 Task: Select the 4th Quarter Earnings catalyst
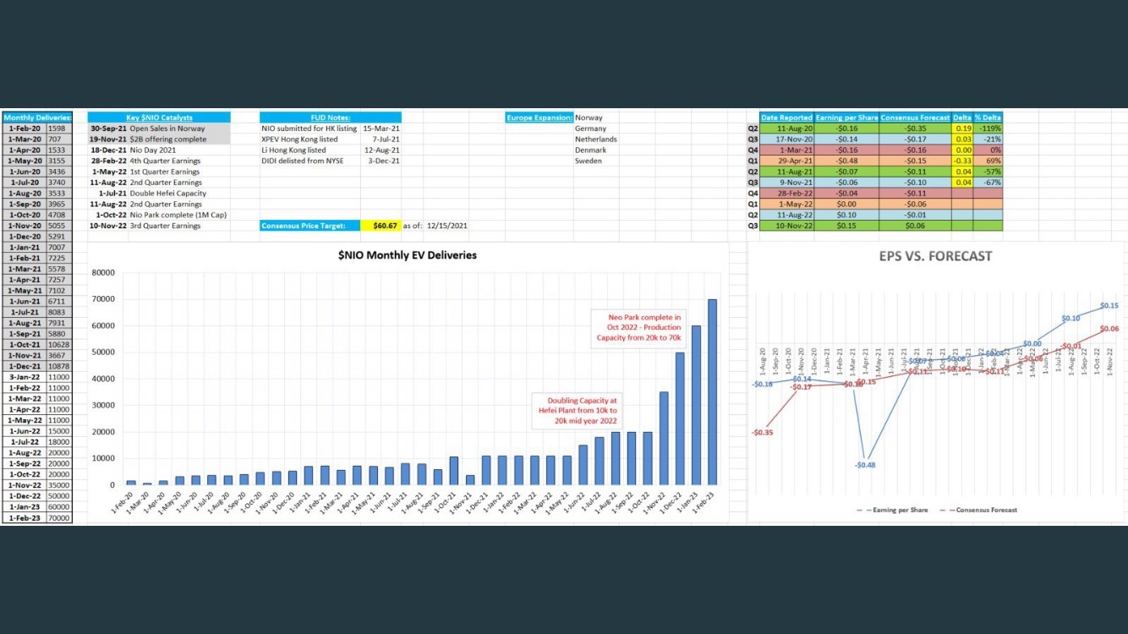(165, 161)
